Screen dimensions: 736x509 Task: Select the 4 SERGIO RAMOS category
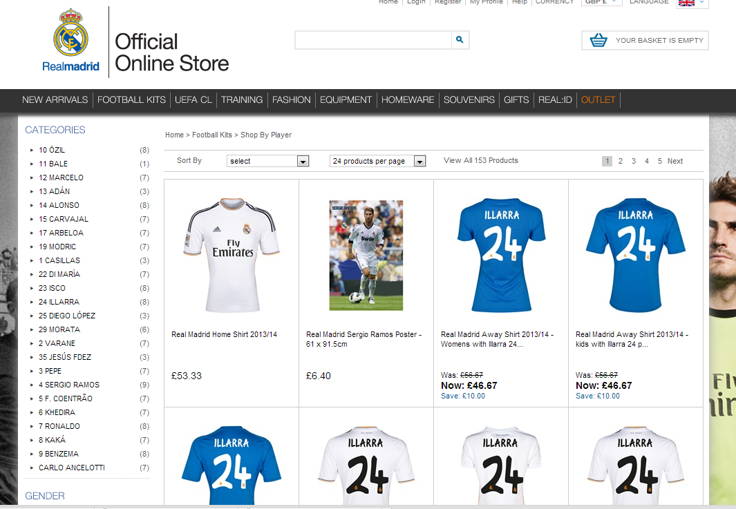(x=69, y=385)
